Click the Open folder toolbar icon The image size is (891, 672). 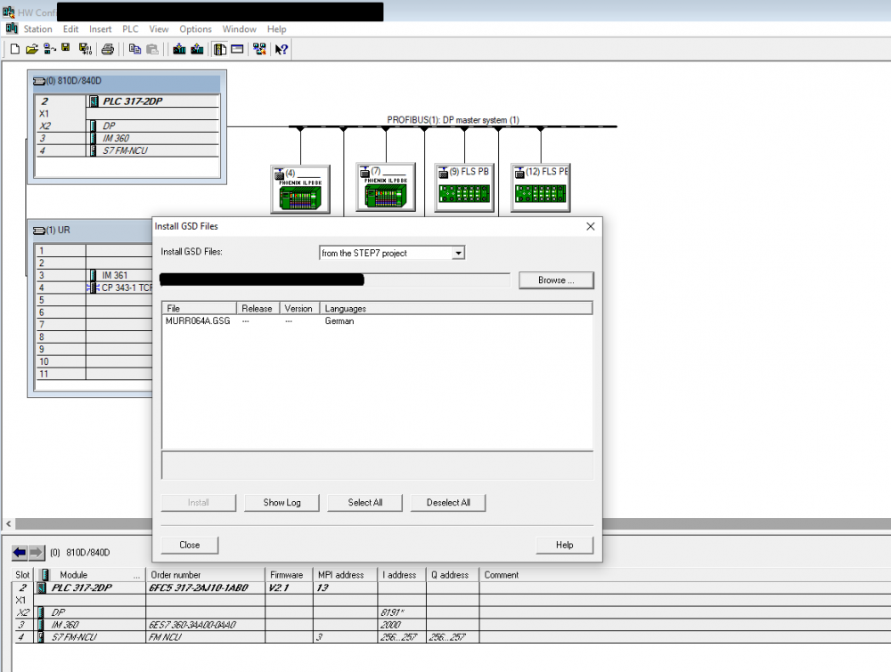32,49
